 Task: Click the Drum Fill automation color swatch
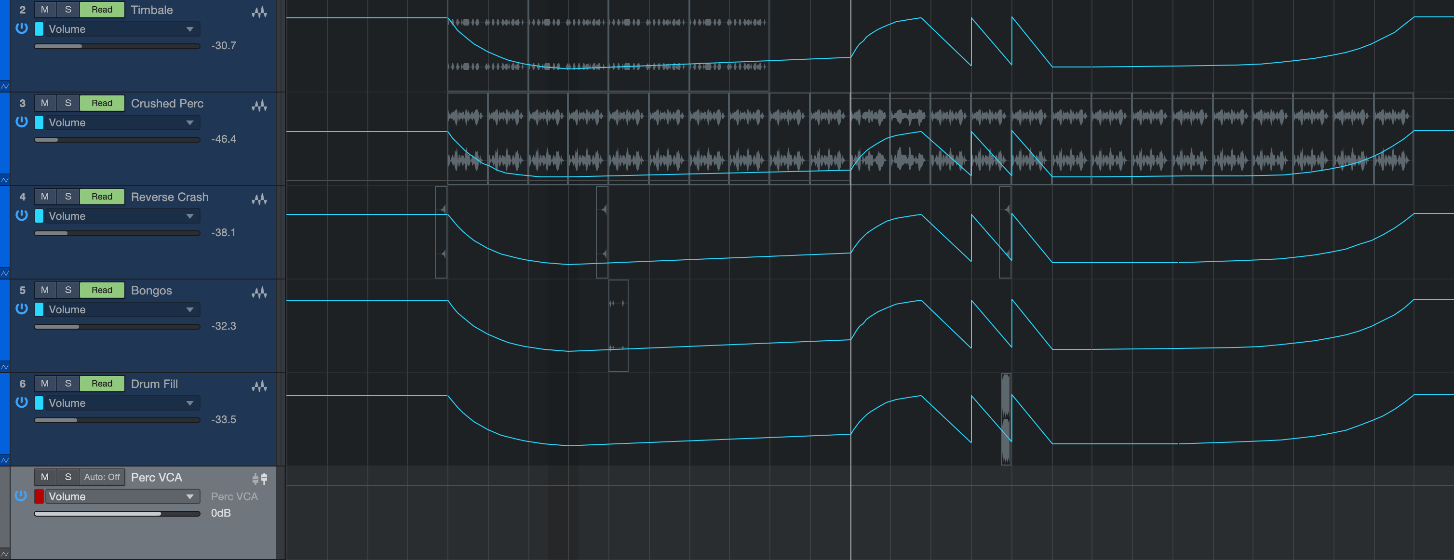pyautogui.click(x=39, y=403)
